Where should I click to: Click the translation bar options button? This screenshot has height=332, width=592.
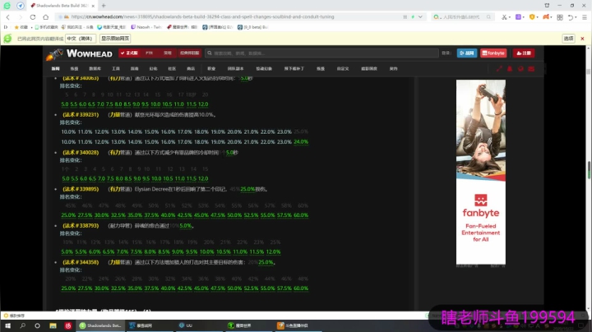[x=568, y=39]
